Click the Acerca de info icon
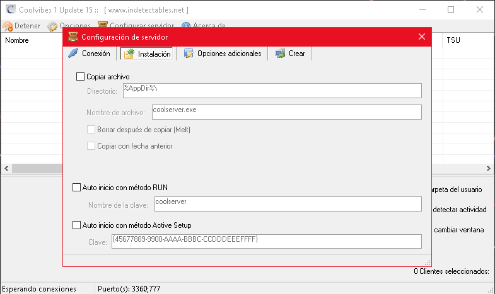This screenshot has width=495, height=294. tap(186, 26)
